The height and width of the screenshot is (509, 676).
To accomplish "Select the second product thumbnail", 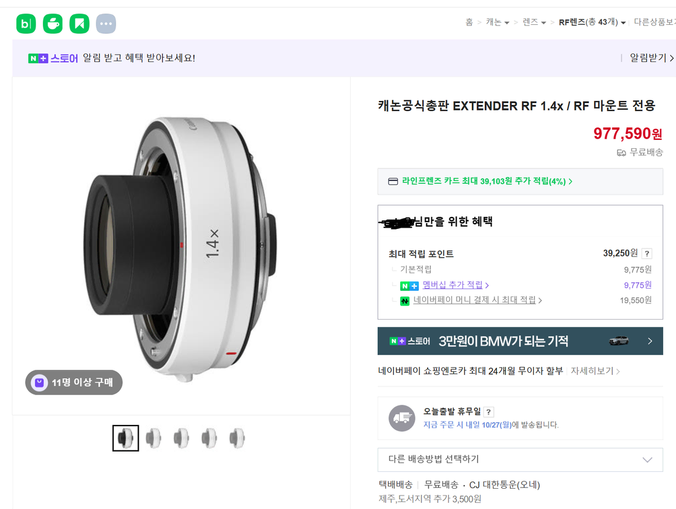I will pos(153,438).
